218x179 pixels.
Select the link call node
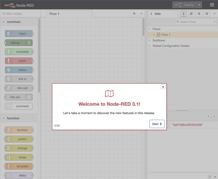[x=19, y=88]
